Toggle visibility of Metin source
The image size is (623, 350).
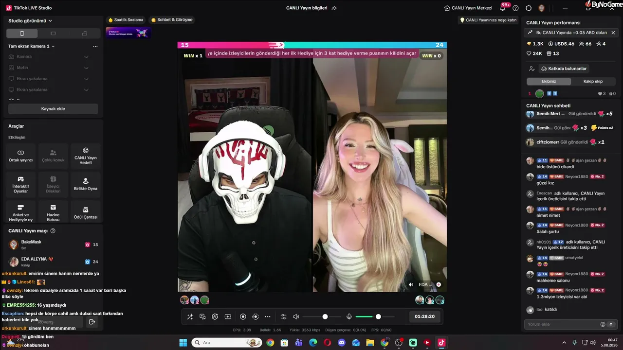click(86, 68)
